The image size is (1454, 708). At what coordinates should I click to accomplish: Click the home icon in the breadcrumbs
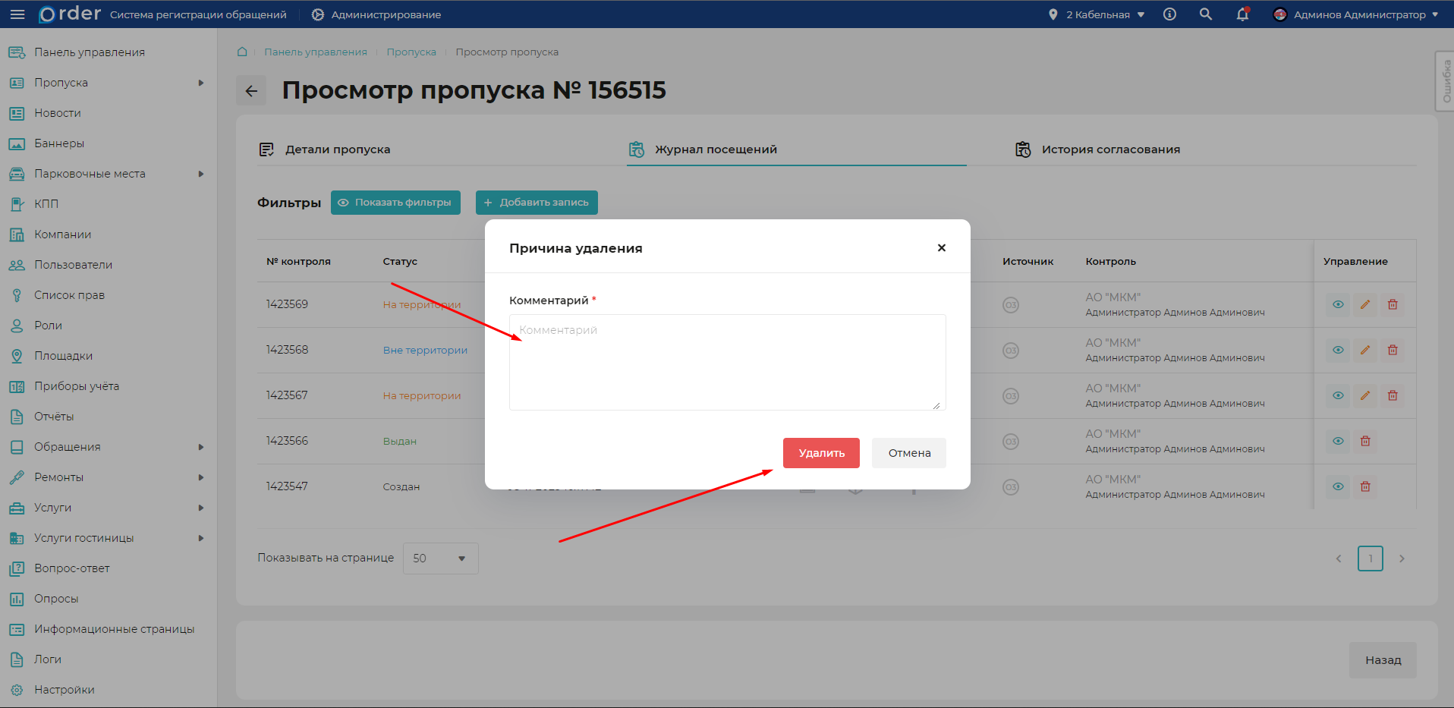(x=242, y=52)
